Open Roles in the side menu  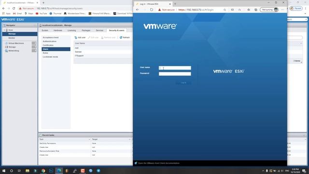(45, 53)
